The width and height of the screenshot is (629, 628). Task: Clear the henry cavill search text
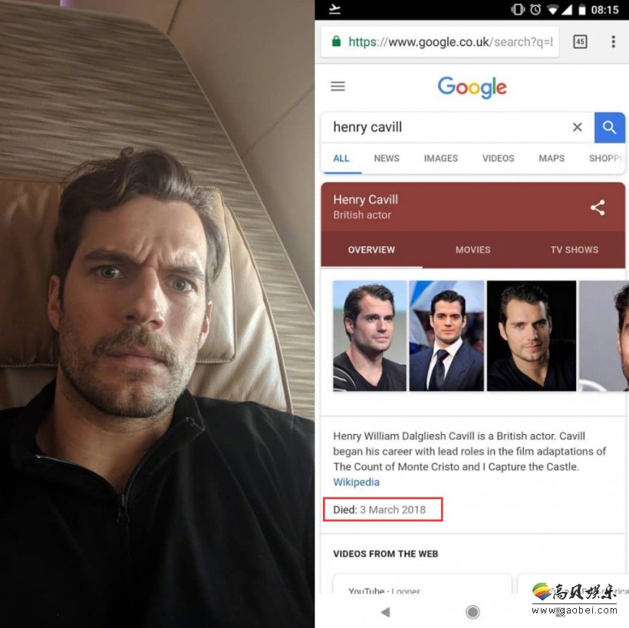(x=578, y=127)
